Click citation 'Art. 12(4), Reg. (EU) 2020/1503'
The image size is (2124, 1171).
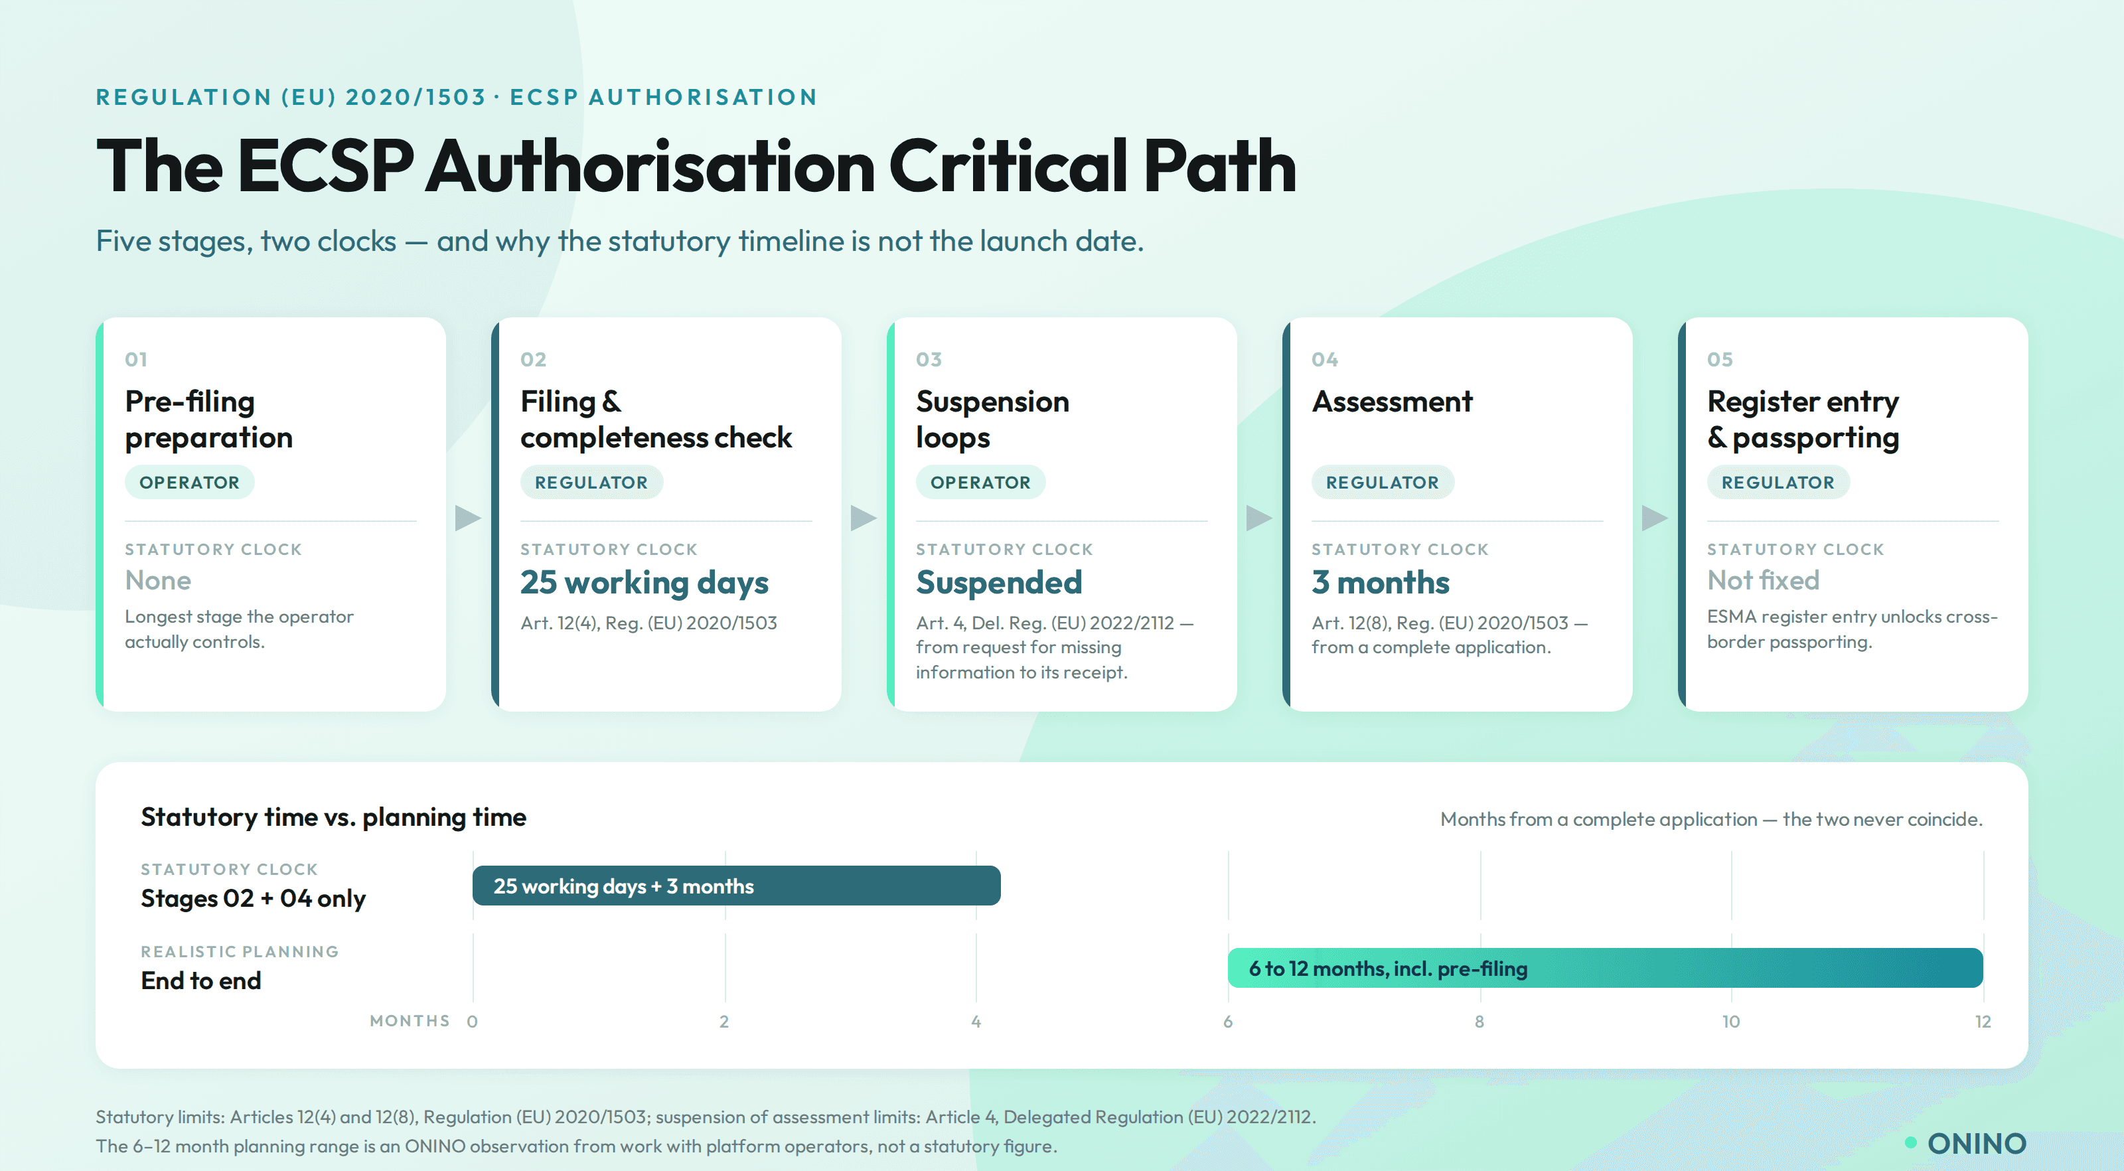649,623
